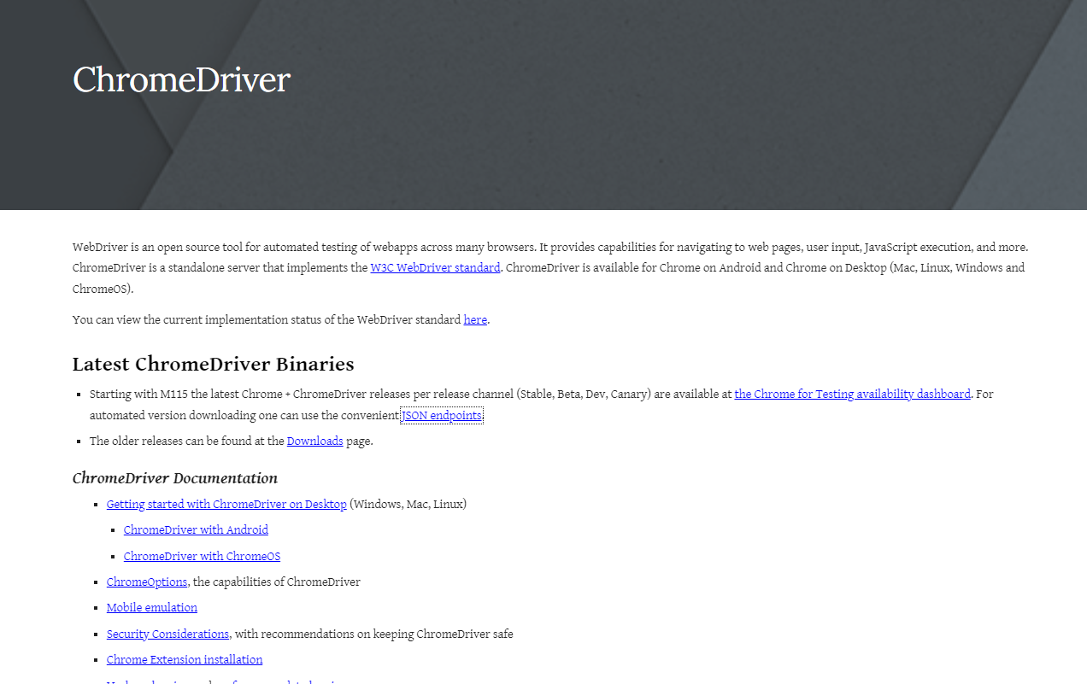Visit the JSON endpoints link
The image size is (1087, 684).
pyautogui.click(x=442, y=416)
